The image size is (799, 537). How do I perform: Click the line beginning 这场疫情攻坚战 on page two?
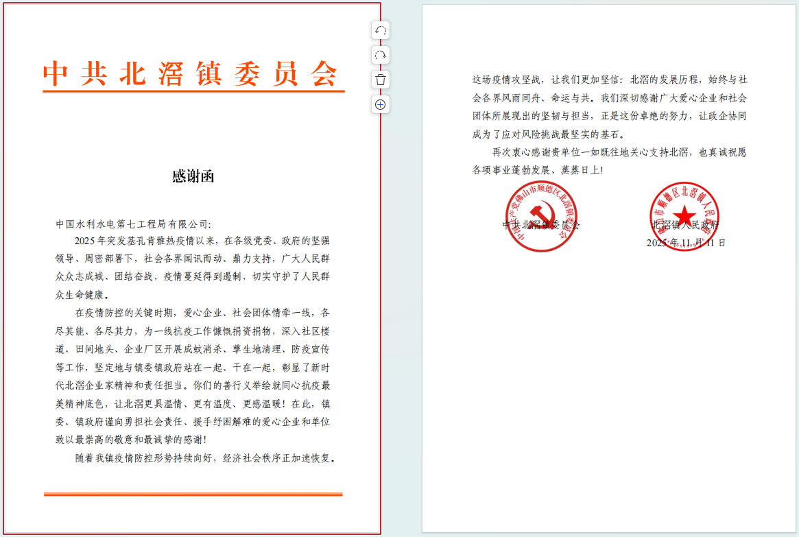[609, 79]
